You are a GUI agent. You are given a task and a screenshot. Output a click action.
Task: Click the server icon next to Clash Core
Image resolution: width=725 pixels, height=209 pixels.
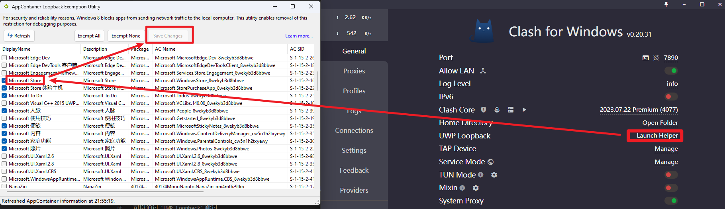pyautogui.click(x=511, y=110)
